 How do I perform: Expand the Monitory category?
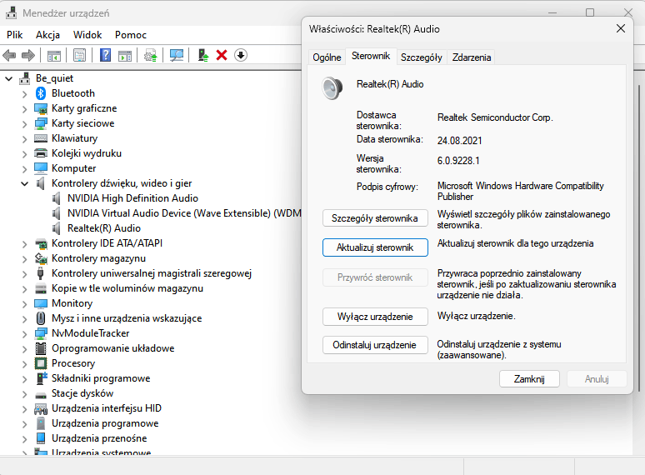click(x=25, y=304)
